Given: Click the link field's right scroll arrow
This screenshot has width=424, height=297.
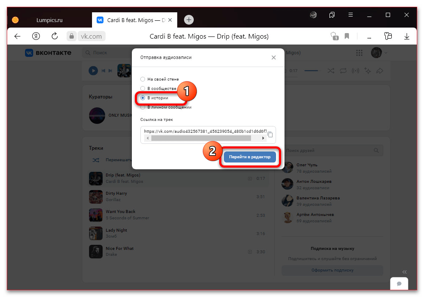Looking at the screenshot, I should coord(263,138).
